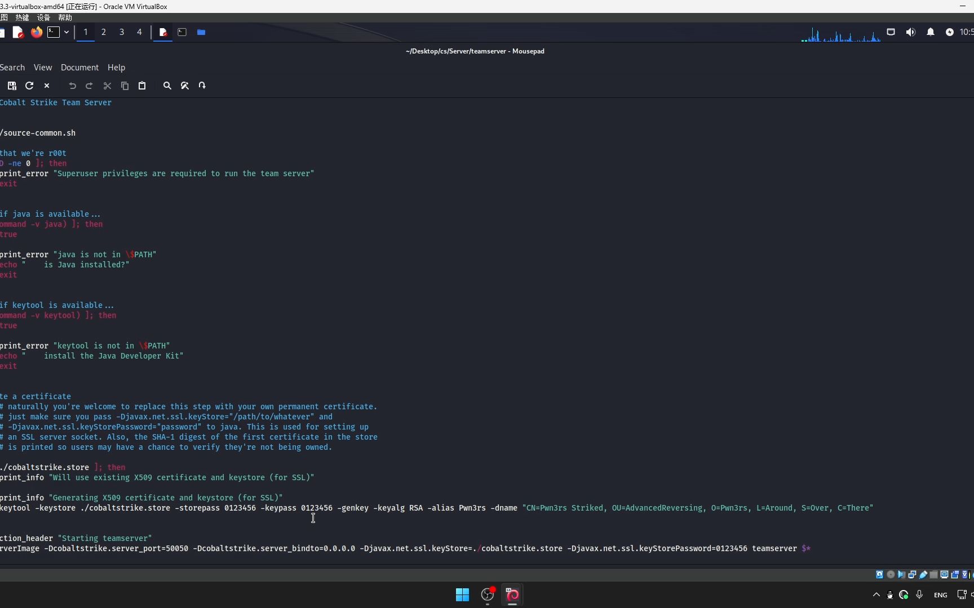Open the Help menu
This screenshot has width=974, height=608.
[116, 68]
